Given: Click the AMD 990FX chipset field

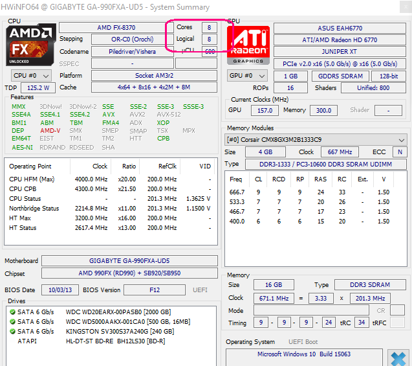Looking at the screenshot, I should tap(129, 273).
